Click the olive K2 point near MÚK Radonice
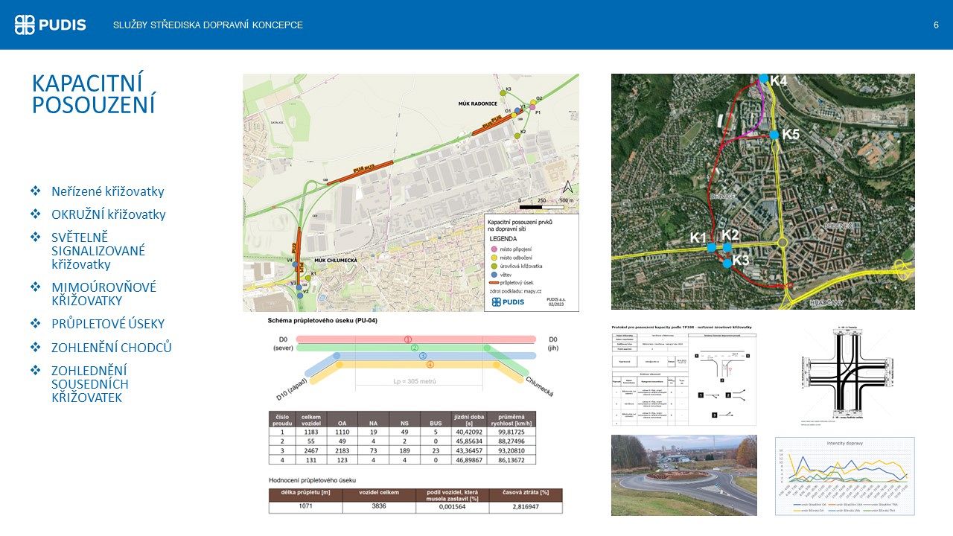Viewport: 953px width, 536px height. pyautogui.click(x=517, y=135)
